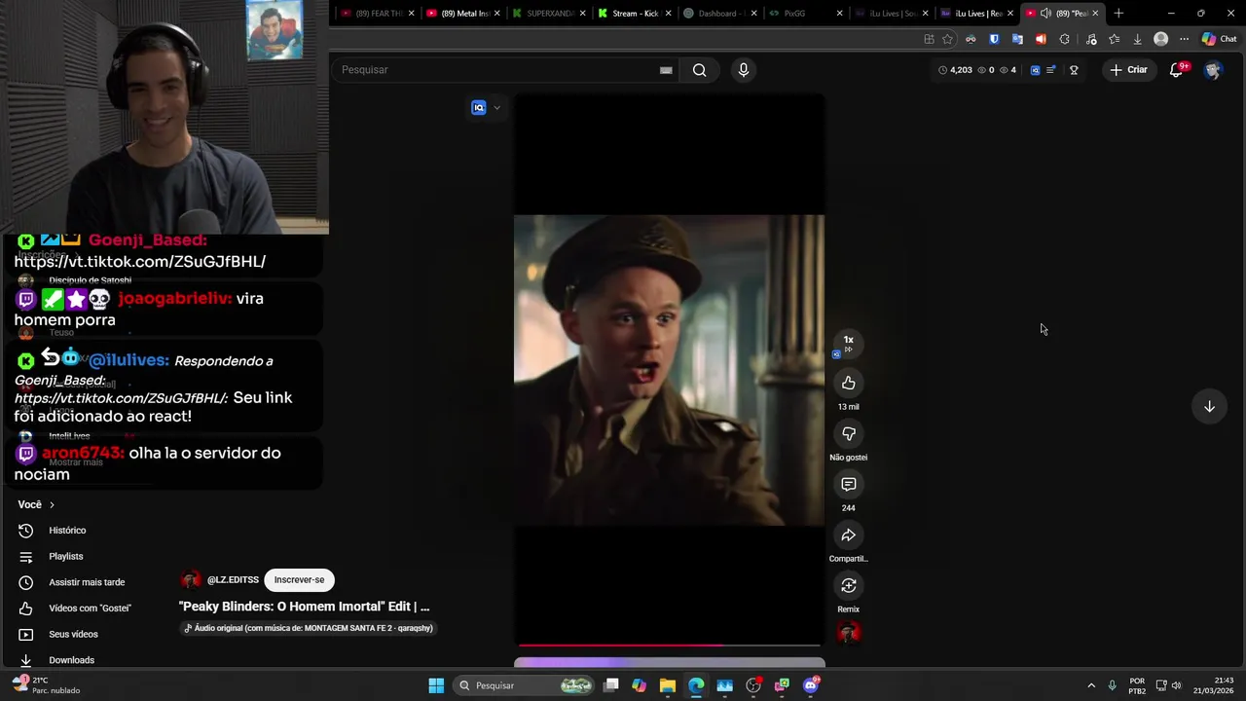Open the Compartilhar share icon
The width and height of the screenshot is (1246, 701).
pyautogui.click(x=849, y=535)
